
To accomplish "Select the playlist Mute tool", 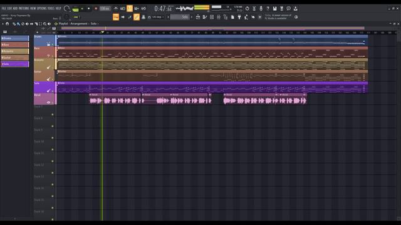I will 27,24.
